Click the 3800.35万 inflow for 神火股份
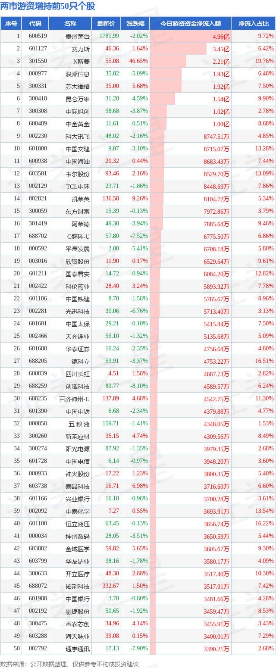This screenshot has height=668, width=276. (x=217, y=474)
